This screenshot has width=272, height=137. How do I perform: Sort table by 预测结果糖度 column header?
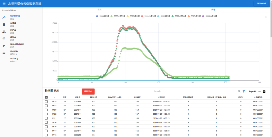click(x=188, y=97)
